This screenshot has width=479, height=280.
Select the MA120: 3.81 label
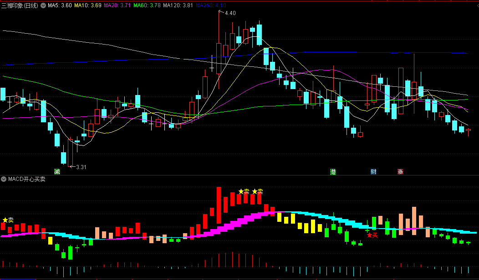(178, 5)
